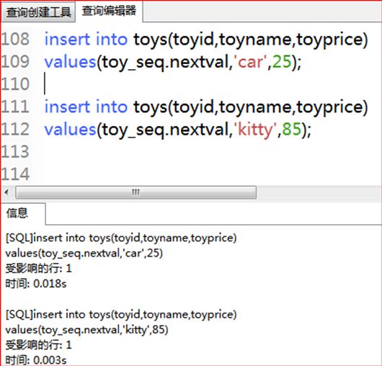
Task: Click the 'car' string literal in editor
Action: click(x=250, y=62)
